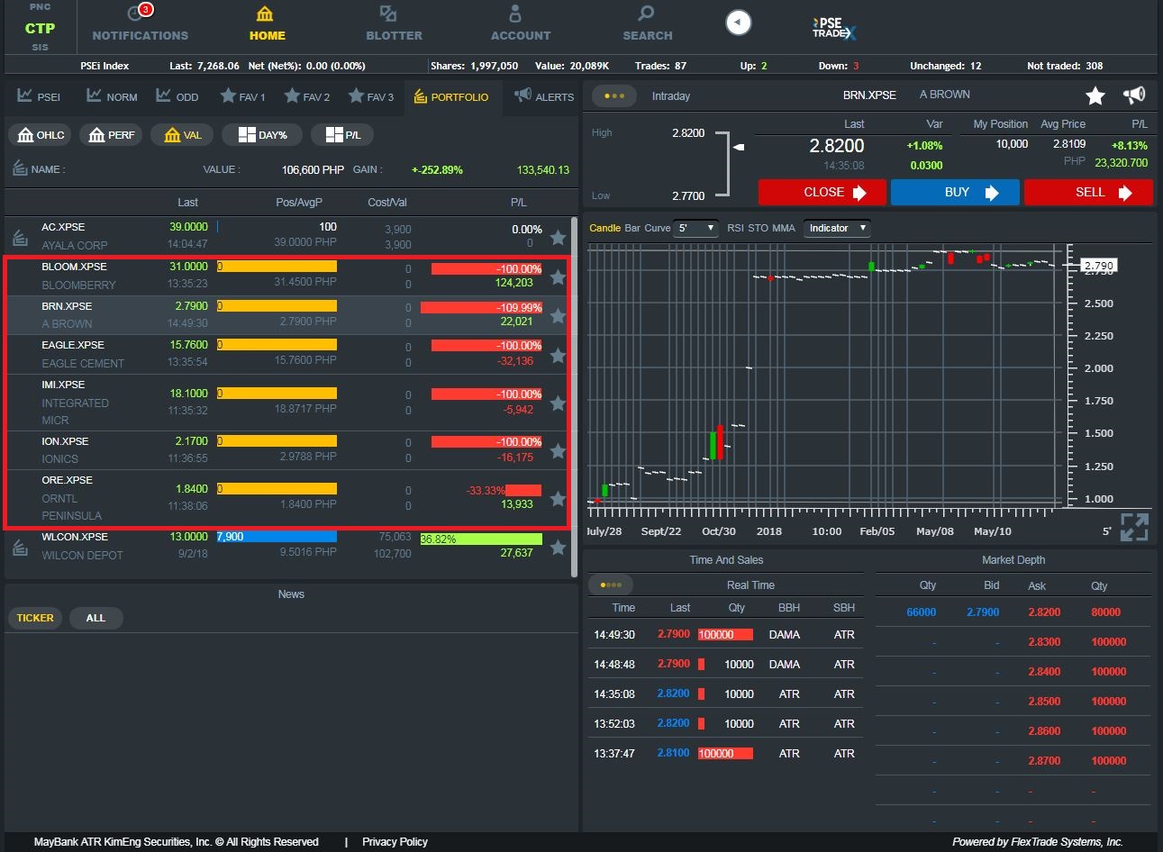Expand chart with fullscreen arrows icon

point(1134,528)
